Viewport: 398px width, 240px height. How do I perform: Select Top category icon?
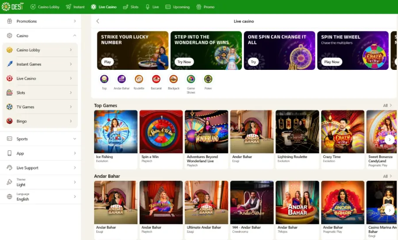[x=104, y=79]
